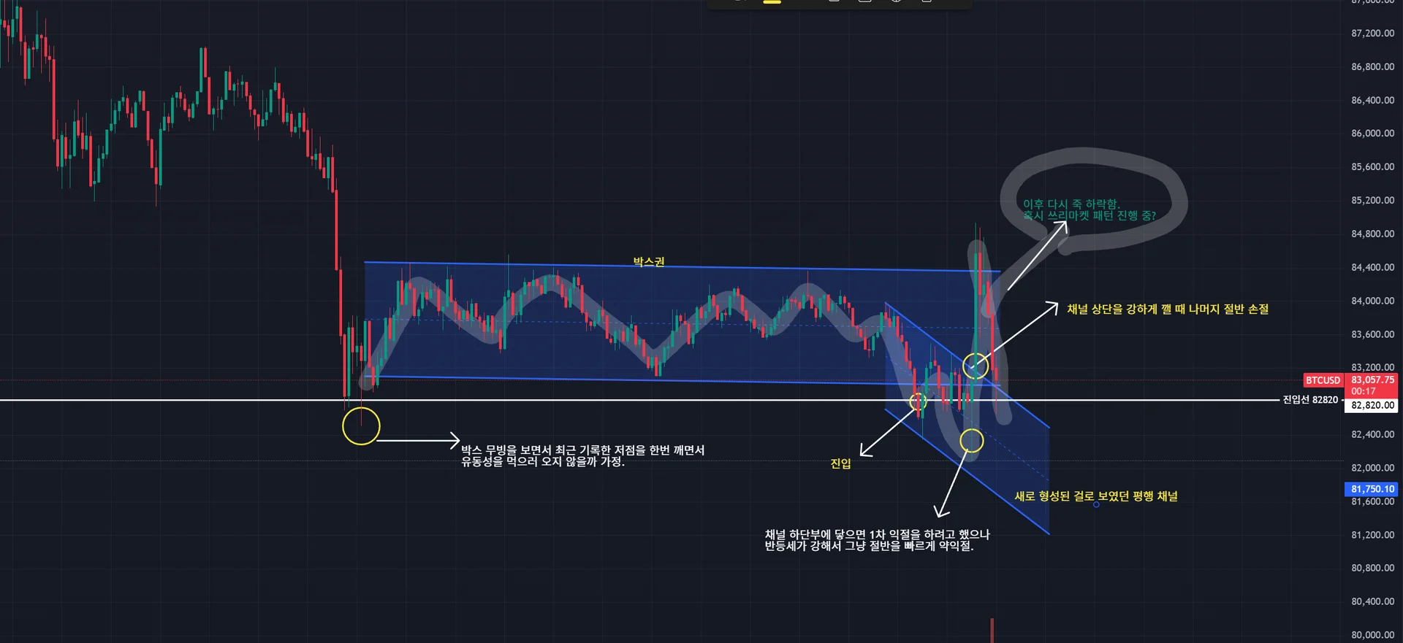Click the blue 81,750.10 price label
Viewport: 1403px width, 643px height.
coord(1372,489)
